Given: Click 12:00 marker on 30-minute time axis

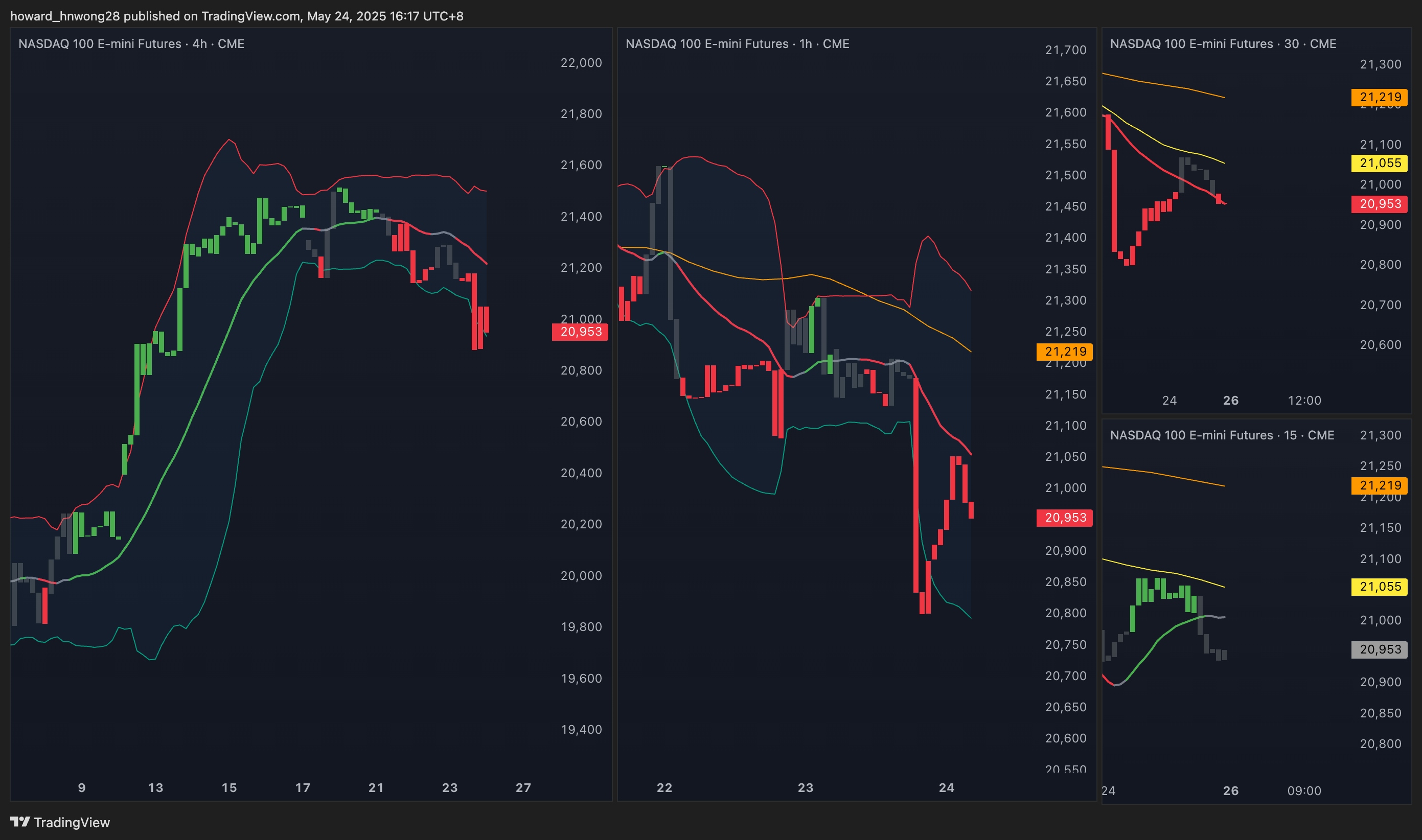Looking at the screenshot, I should pyautogui.click(x=1304, y=400).
